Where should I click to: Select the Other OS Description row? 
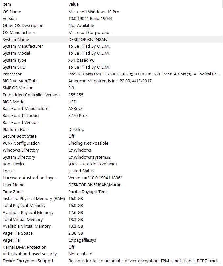[x=111, y=26]
